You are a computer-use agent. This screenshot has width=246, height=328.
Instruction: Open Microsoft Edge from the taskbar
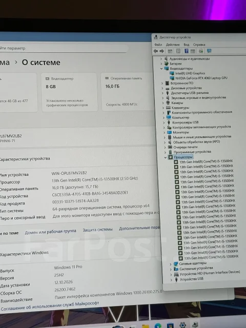(158, 326)
